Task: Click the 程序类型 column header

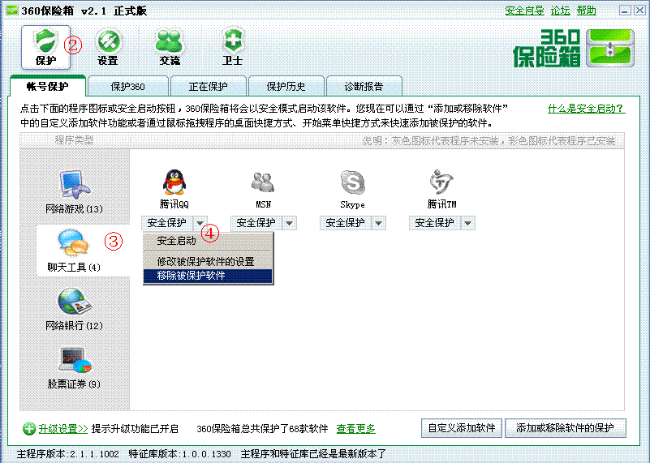Action: 74,140
